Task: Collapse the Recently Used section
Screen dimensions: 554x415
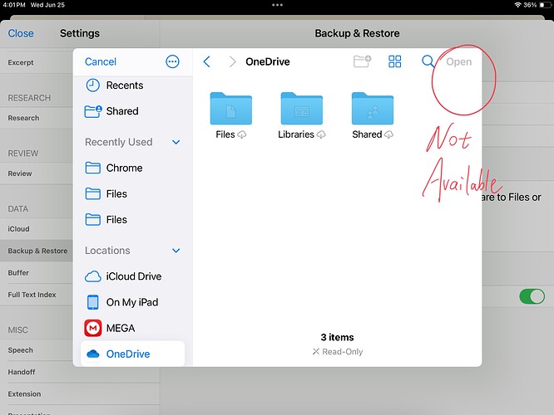Action: 176,142
